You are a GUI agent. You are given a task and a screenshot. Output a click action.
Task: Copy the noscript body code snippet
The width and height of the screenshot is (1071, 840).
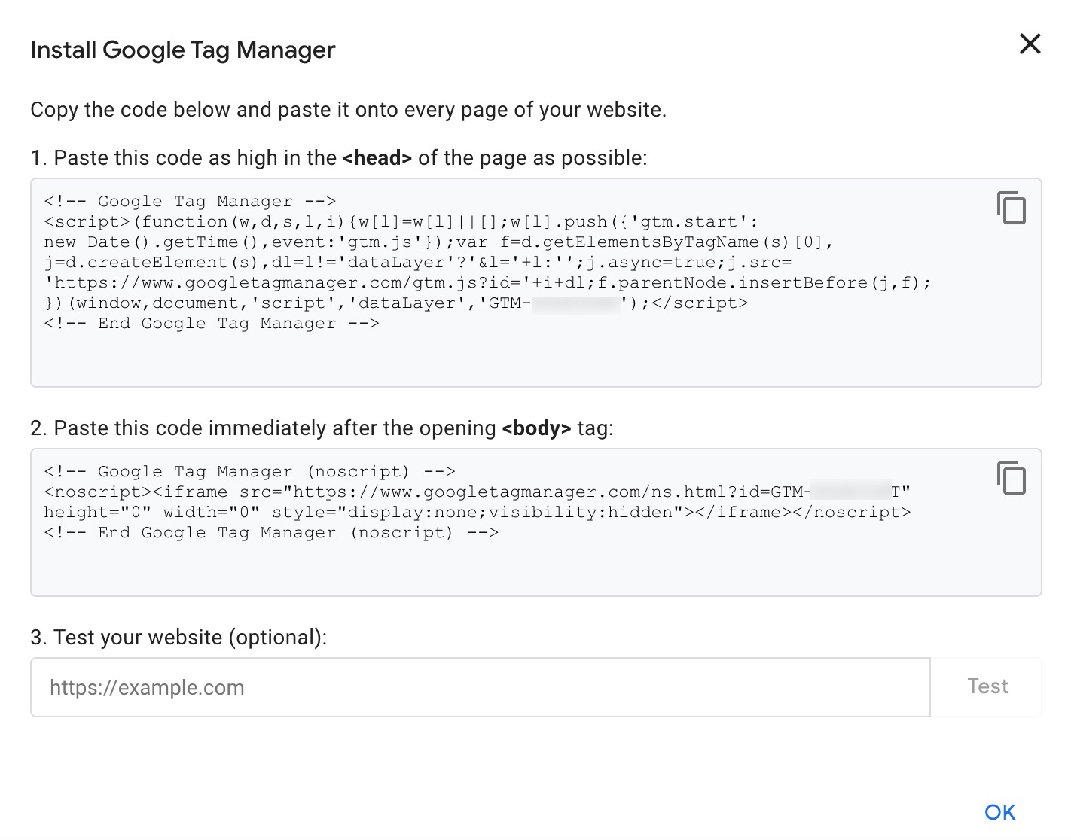pos(1012,478)
